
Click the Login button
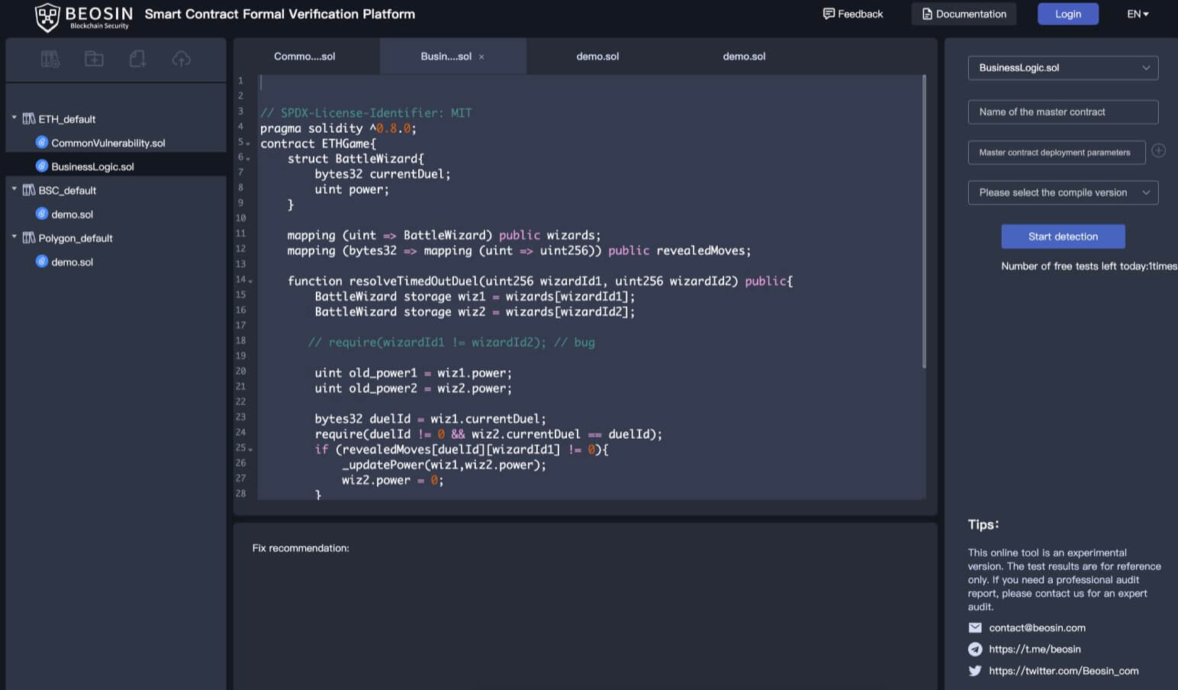coord(1067,14)
